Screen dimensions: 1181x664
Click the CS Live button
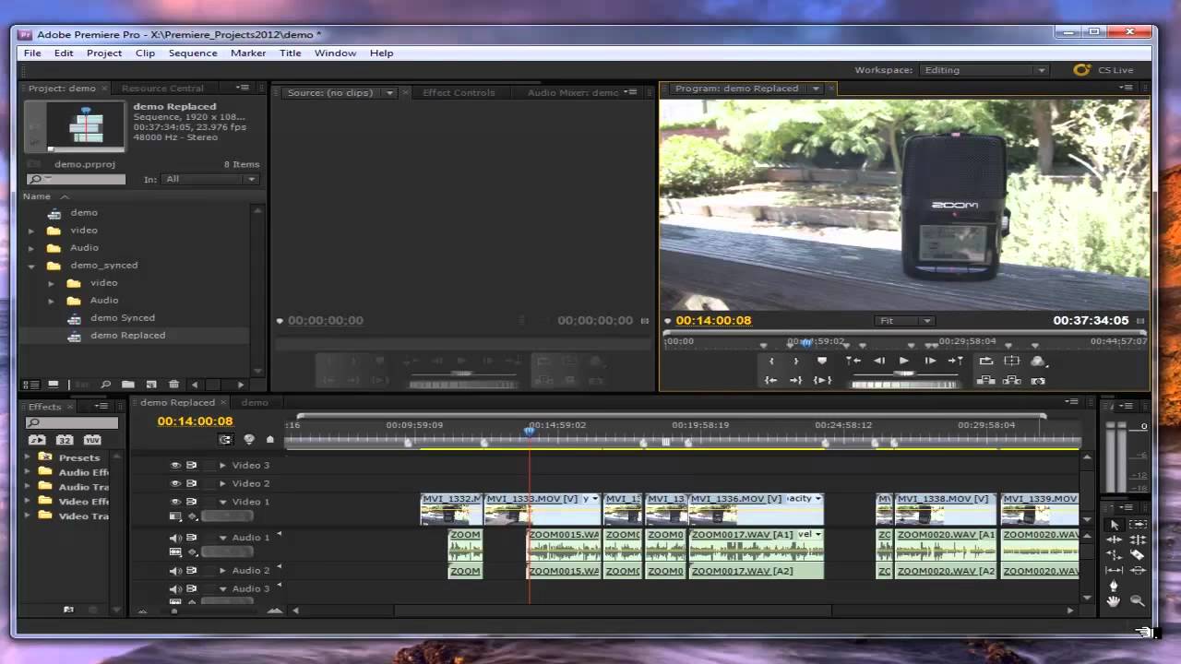point(1103,70)
